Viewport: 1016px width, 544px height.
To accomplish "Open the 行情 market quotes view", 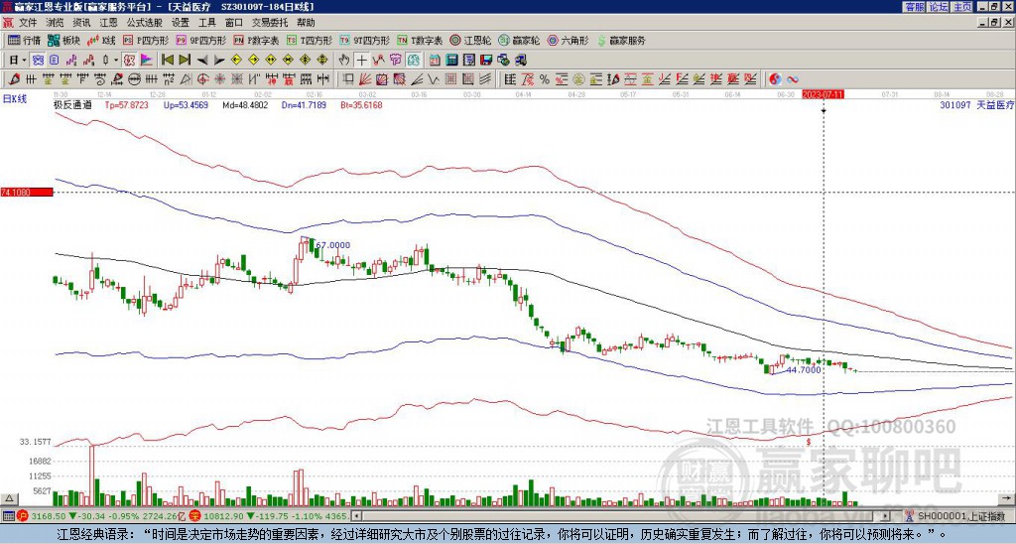I will 25,40.
